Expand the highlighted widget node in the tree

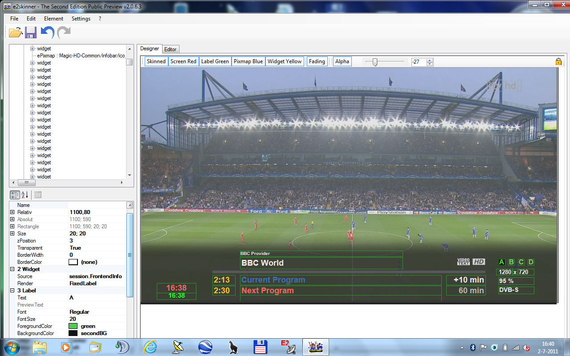point(33,148)
